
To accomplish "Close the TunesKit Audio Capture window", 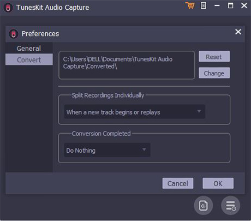I will click(244, 5).
